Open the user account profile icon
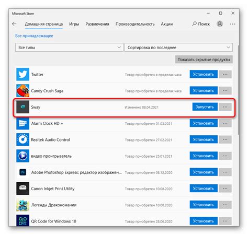 pyautogui.click(x=220, y=23)
